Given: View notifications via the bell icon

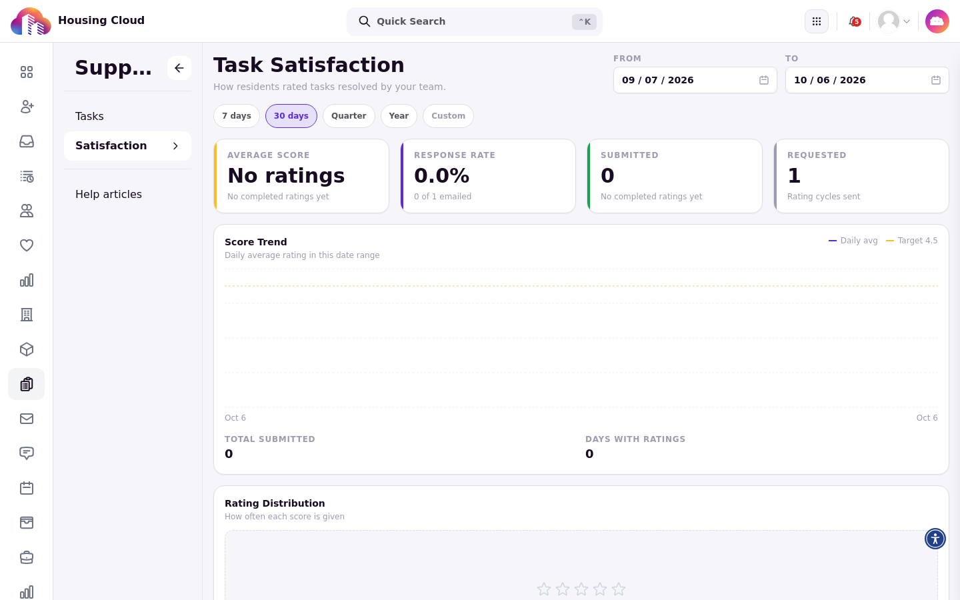Looking at the screenshot, I should [854, 21].
